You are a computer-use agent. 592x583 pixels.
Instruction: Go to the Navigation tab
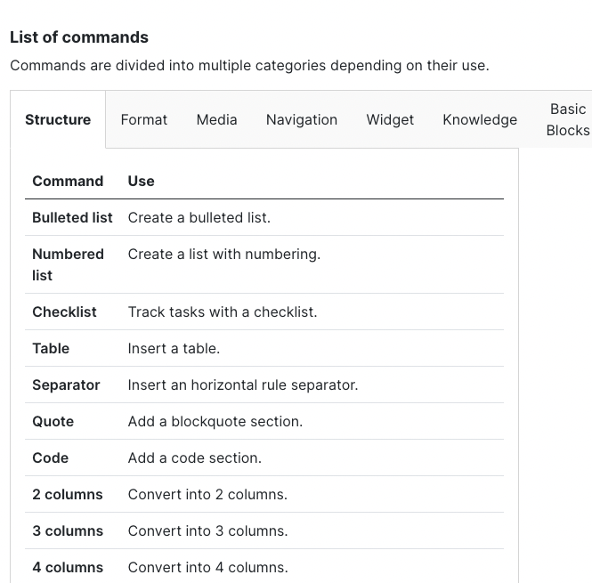point(302,119)
